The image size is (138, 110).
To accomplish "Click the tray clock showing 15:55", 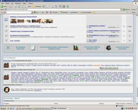I will [x=135, y=108].
